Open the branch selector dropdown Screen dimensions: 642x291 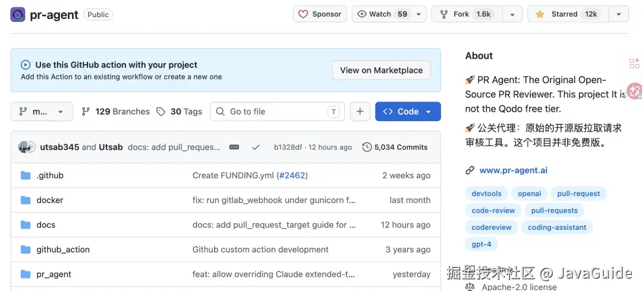[x=42, y=111]
